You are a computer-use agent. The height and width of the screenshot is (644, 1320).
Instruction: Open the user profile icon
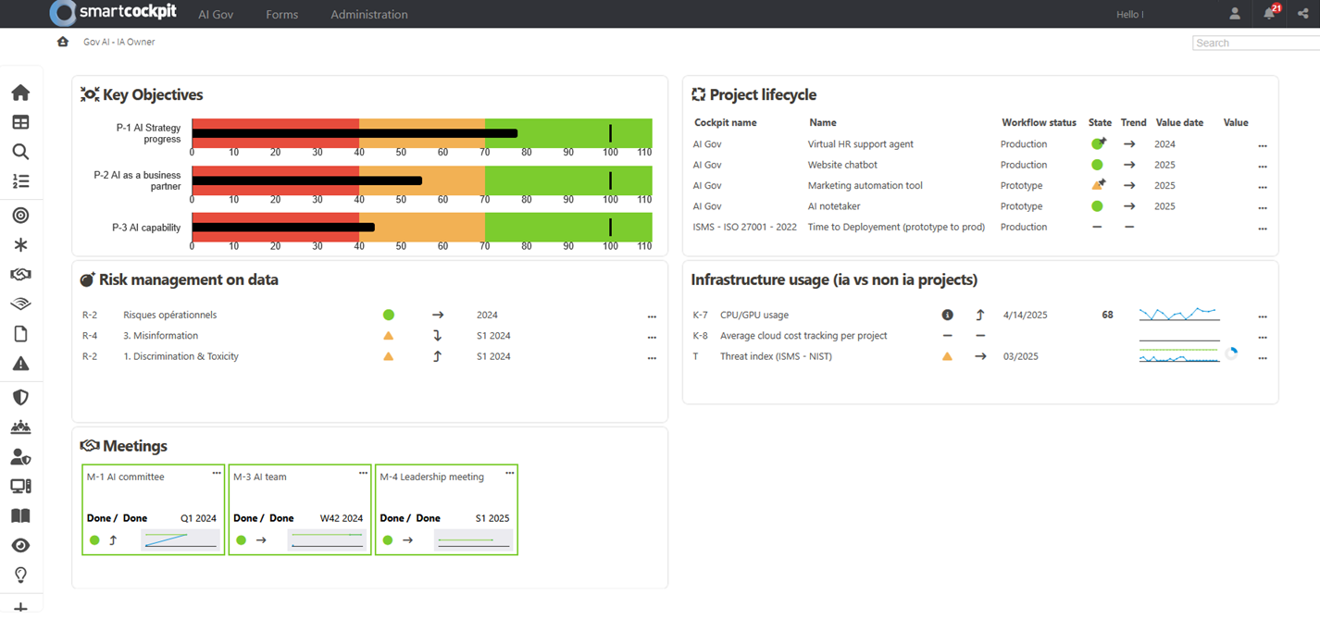(1235, 14)
